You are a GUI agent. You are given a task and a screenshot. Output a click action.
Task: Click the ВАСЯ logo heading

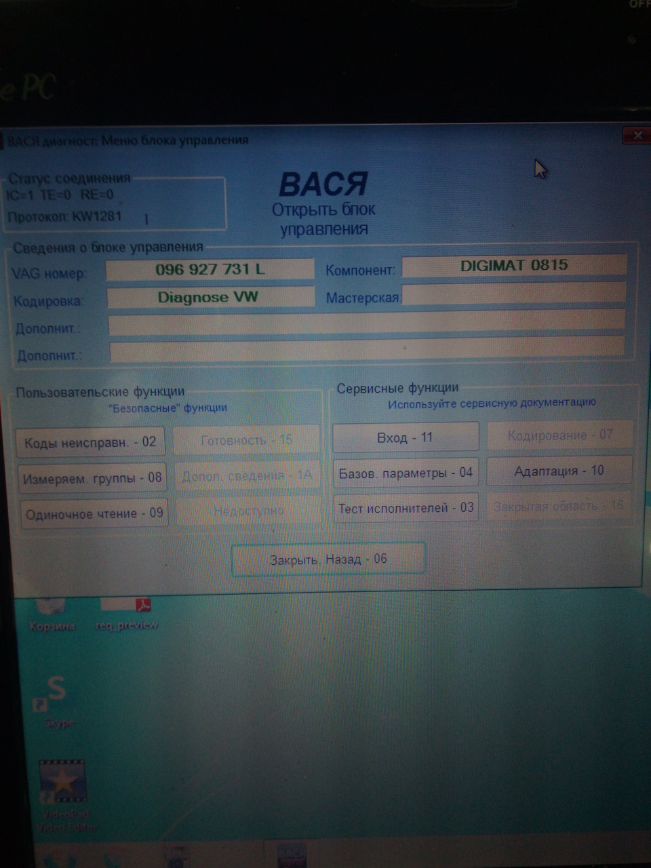click(x=323, y=184)
